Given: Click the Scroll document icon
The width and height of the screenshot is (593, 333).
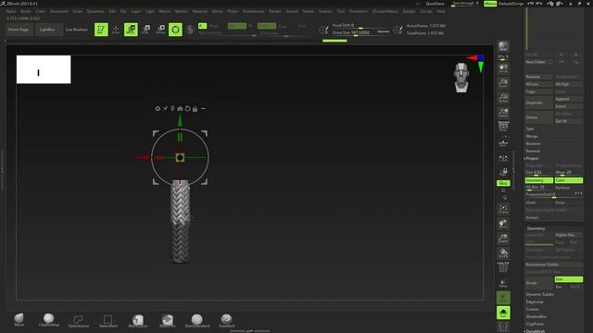Looking at the screenshot, I should pyautogui.click(x=503, y=68).
